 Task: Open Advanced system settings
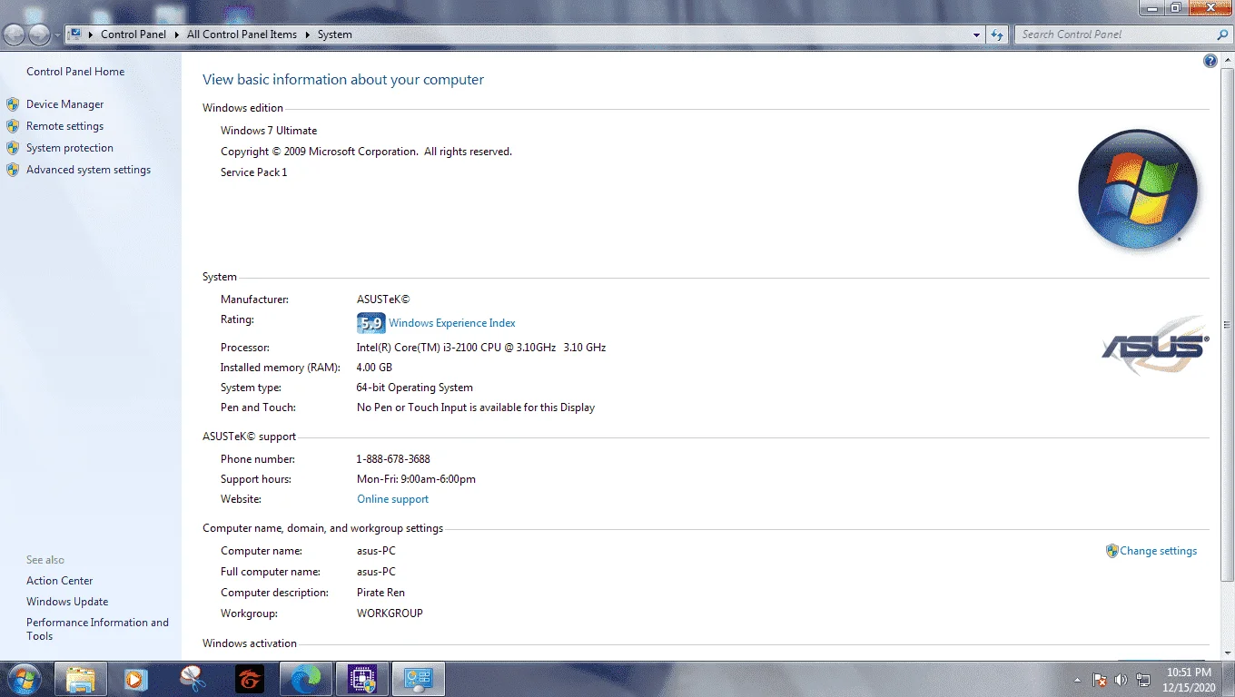(88, 170)
